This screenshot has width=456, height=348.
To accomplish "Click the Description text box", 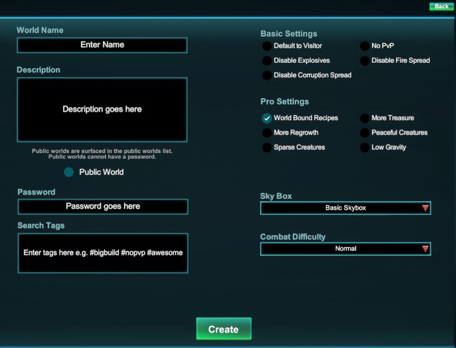I will pyautogui.click(x=102, y=110).
